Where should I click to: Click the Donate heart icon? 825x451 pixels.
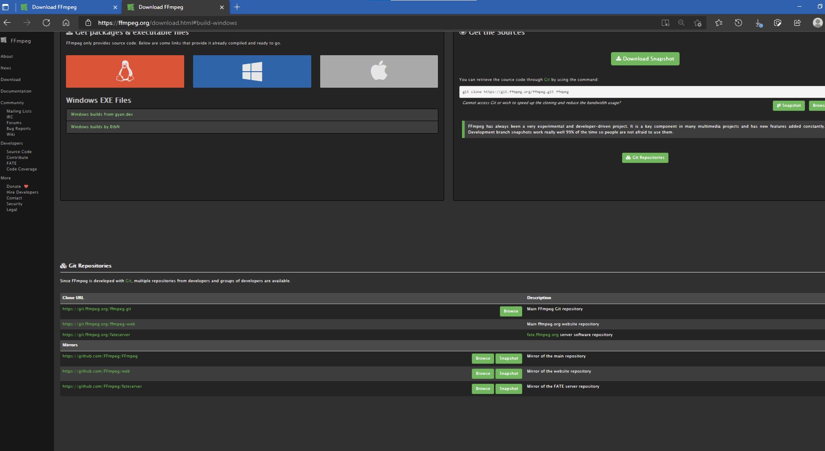pyautogui.click(x=26, y=187)
